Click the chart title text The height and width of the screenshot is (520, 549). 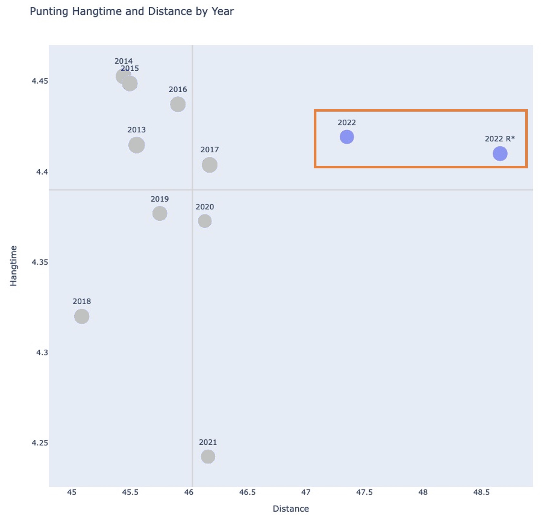tap(132, 11)
